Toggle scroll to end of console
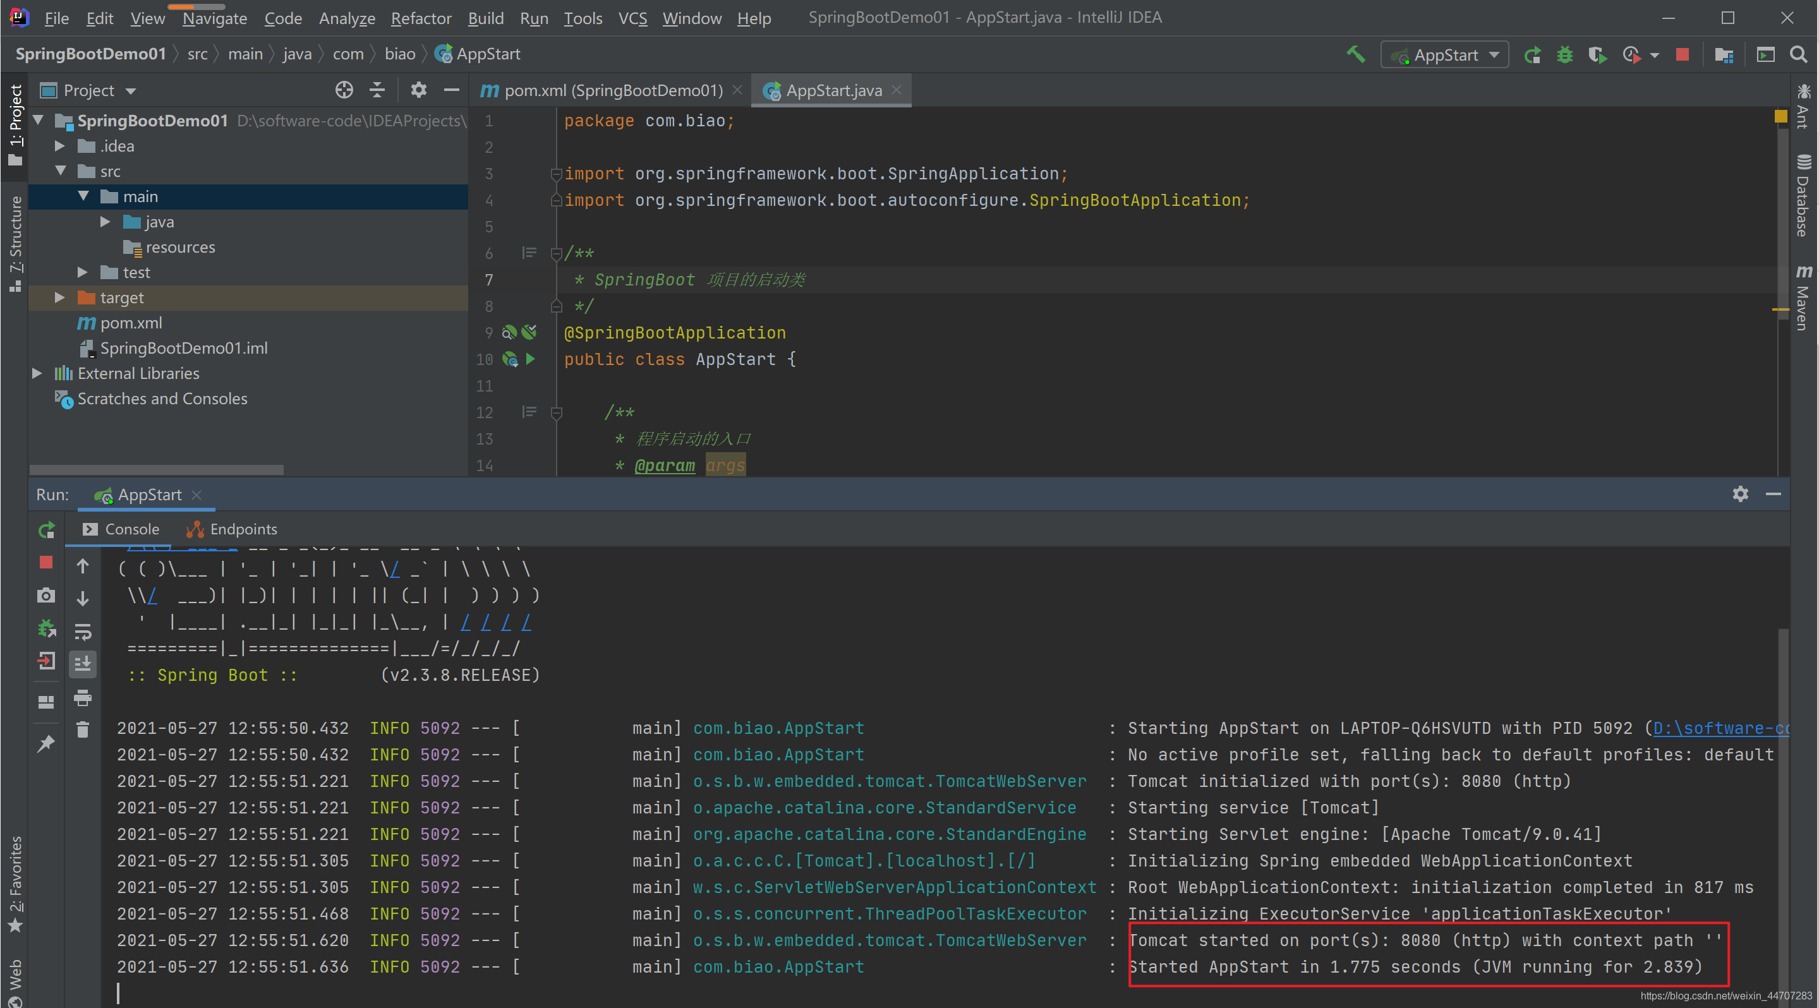 pos(83,664)
